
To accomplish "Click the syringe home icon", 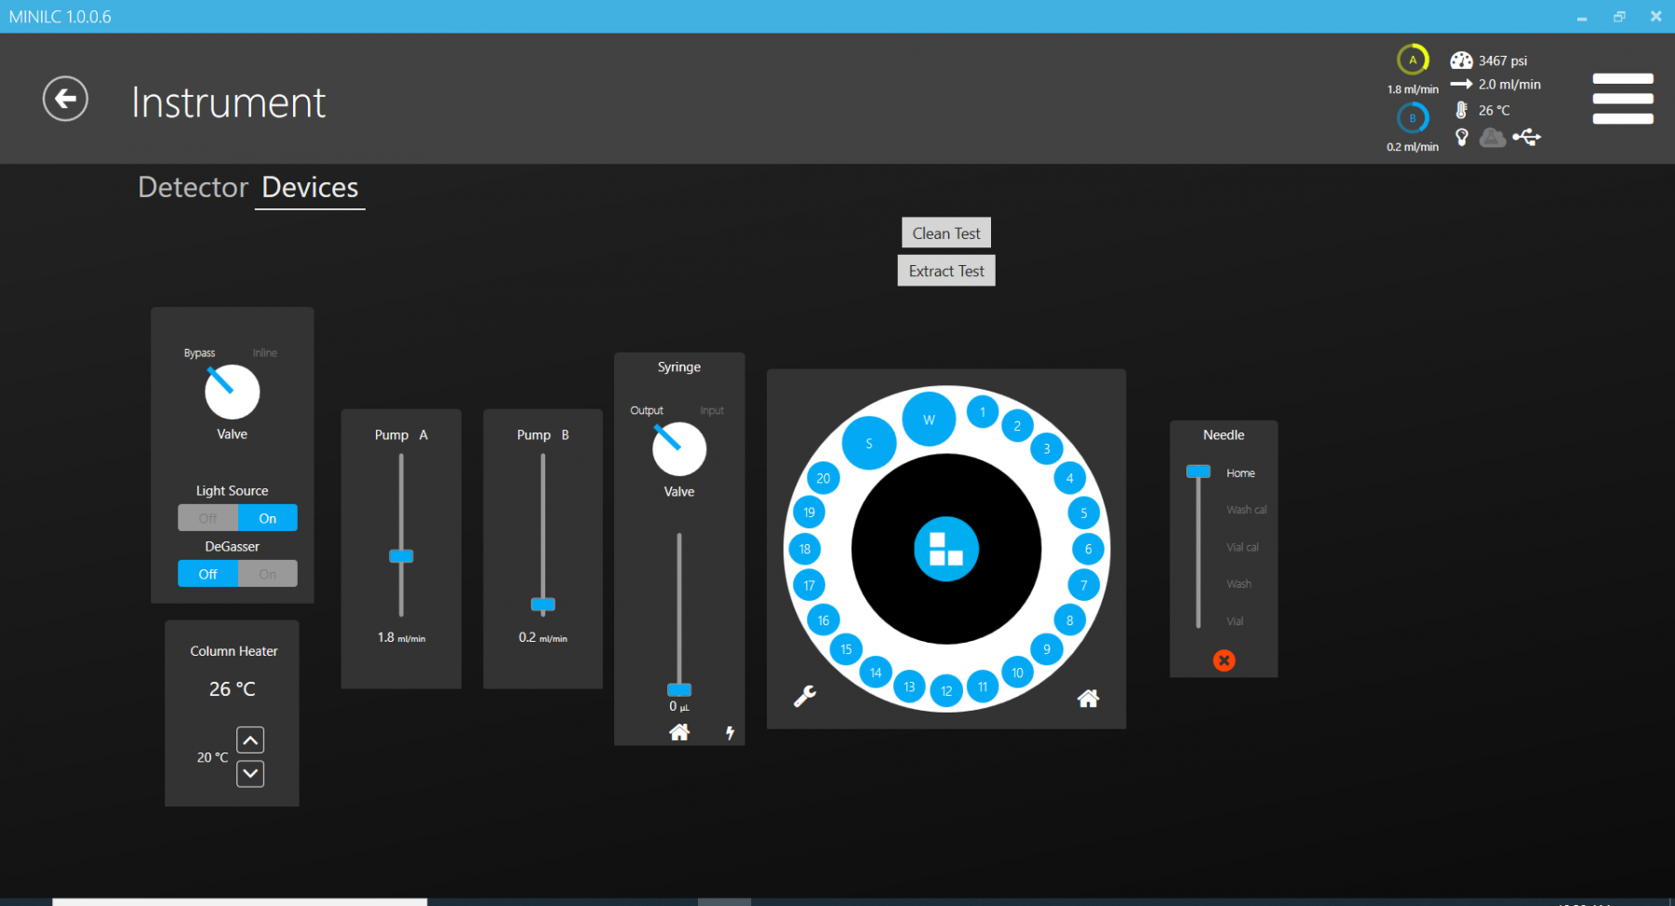I will (x=679, y=733).
